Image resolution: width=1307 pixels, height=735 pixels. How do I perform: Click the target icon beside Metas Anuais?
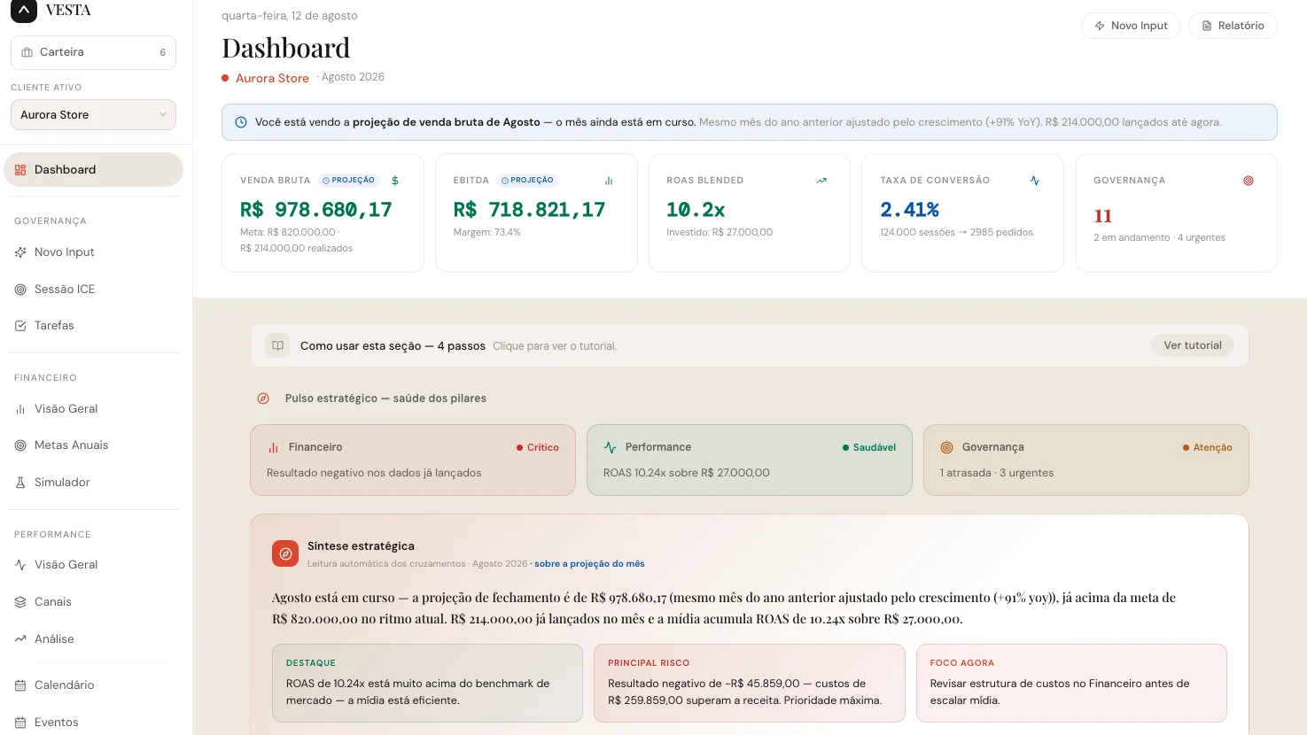pos(20,445)
